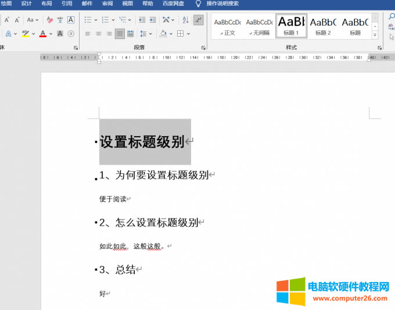Apply the numbered list icon

tap(105, 20)
